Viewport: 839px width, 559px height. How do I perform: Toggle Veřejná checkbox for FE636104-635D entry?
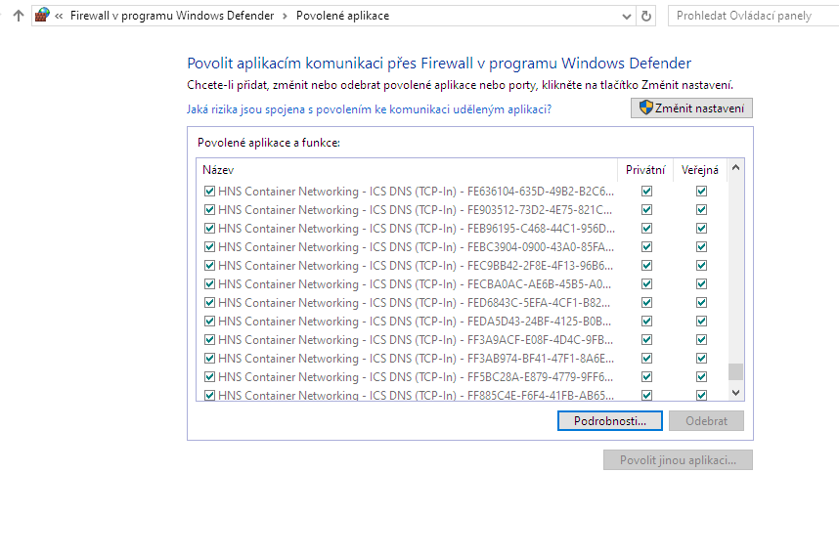(x=701, y=191)
